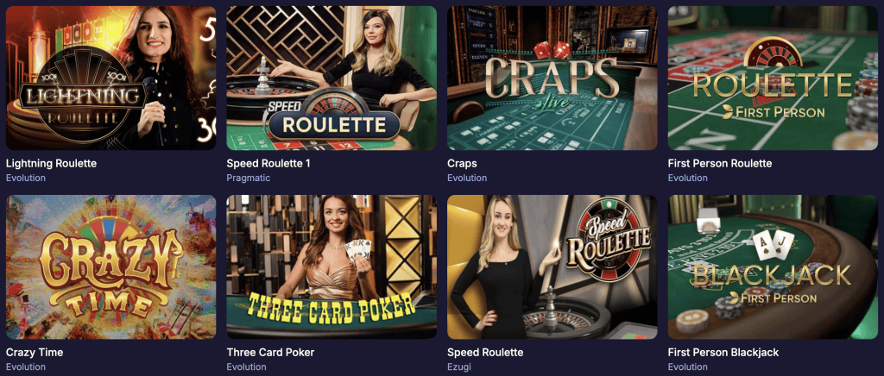This screenshot has width=884, height=376.
Task: Open the Crazy Time game thumbnail
Action: click(110, 267)
